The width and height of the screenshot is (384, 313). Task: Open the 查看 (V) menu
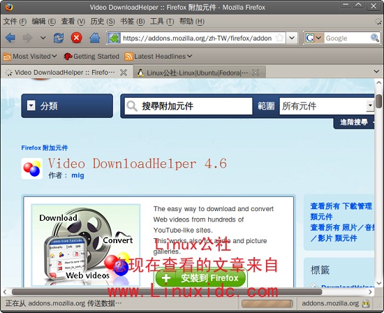73,22
